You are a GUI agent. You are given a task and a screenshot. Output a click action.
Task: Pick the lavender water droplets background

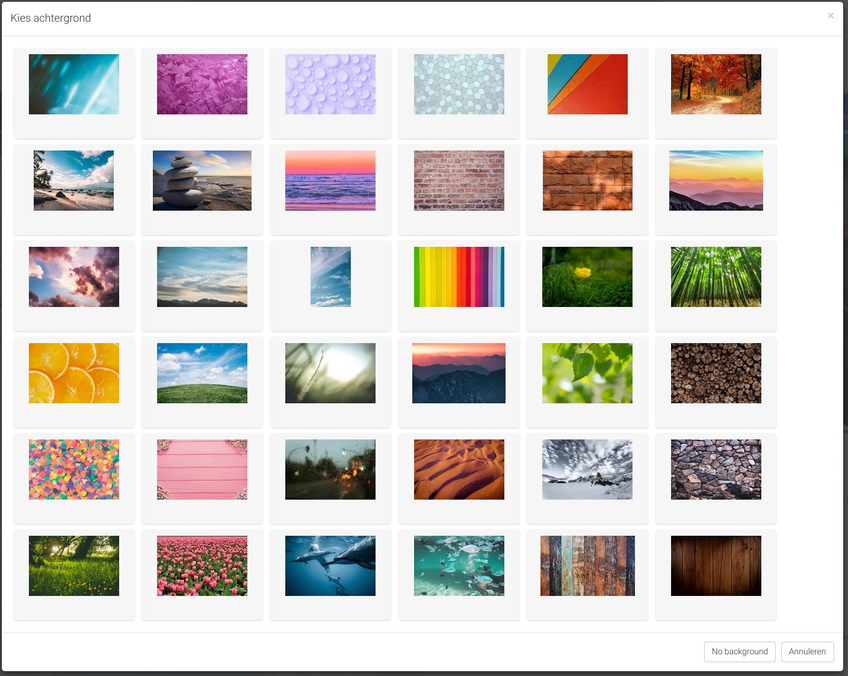click(330, 84)
